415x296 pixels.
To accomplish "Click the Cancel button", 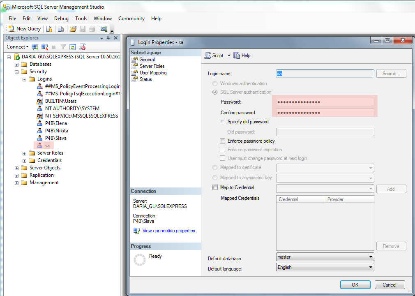I will point(390,284).
